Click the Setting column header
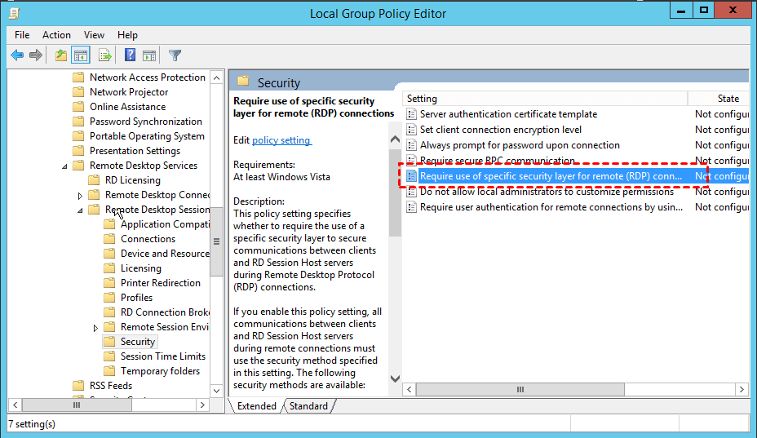The width and height of the screenshot is (757, 438). [545, 99]
